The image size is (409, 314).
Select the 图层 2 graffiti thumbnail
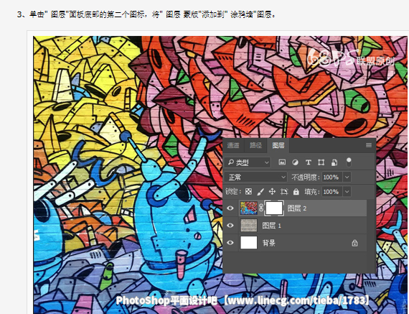click(x=248, y=208)
